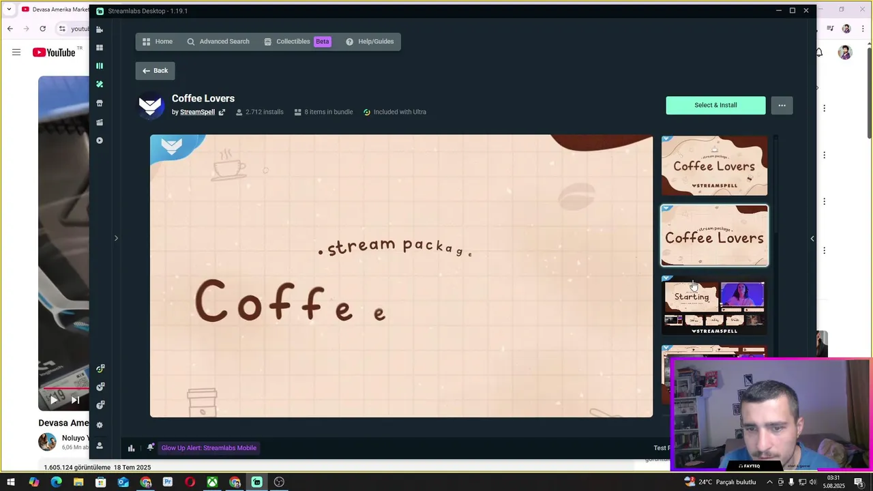Click the Select & Install button

coord(715,105)
